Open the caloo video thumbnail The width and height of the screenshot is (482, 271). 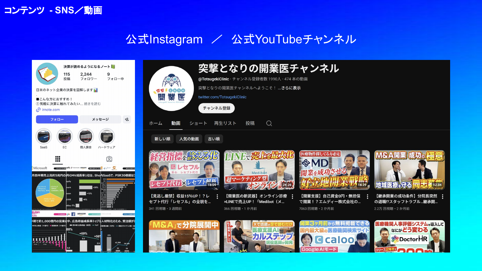(334, 236)
